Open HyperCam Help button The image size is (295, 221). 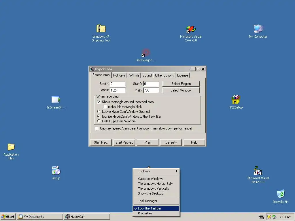(x=194, y=142)
